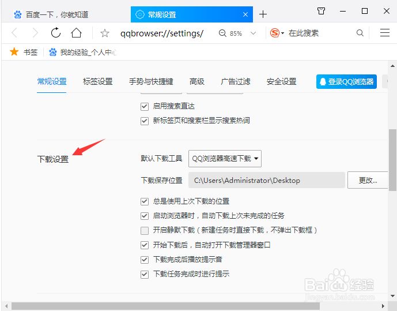Expand the address bar dropdown chevron
Screen dimensions: 397x311
253,33
